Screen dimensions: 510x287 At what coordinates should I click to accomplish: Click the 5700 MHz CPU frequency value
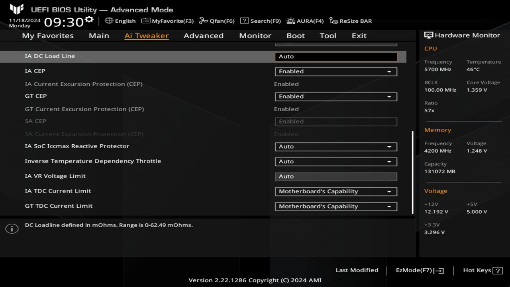[x=438, y=69]
